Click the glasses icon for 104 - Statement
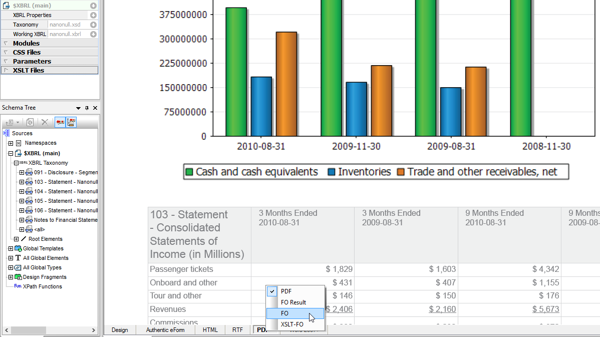600x337 pixels. 29,191
